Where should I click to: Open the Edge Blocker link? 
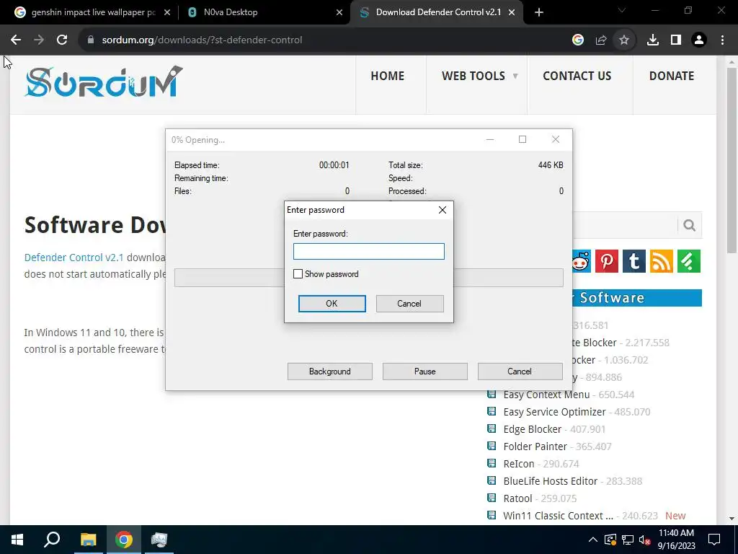tap(533, 429)
